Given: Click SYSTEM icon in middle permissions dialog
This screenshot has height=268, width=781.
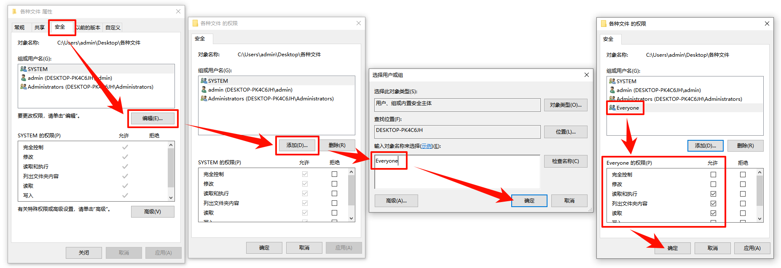Looking at the screenshot, I should click(x=204, y=81).
